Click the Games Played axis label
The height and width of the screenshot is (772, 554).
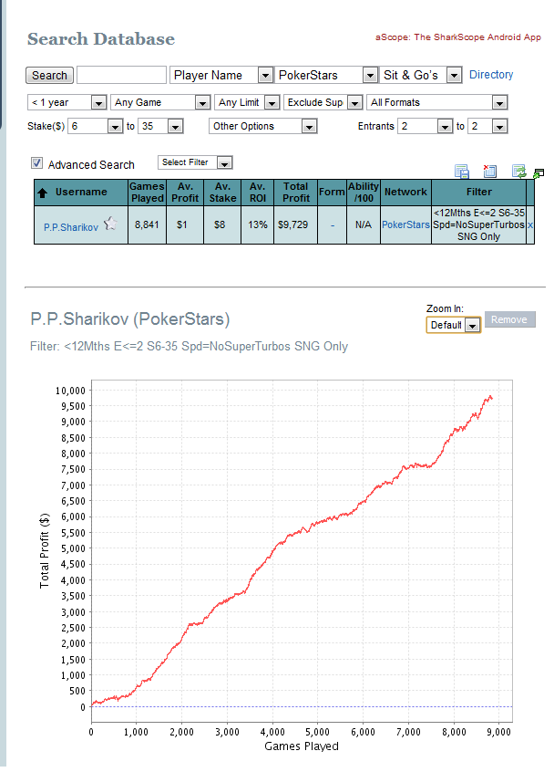pyautogui.click(x=302, y=746)
